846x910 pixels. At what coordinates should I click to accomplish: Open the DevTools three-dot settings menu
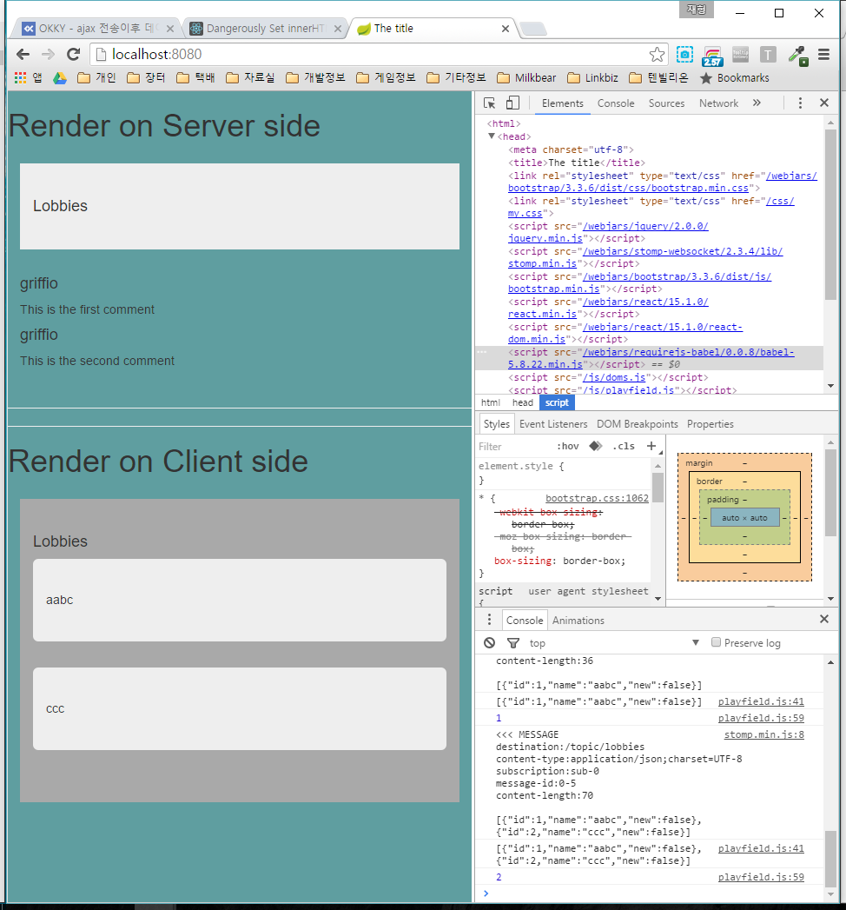tap(800, 103)
